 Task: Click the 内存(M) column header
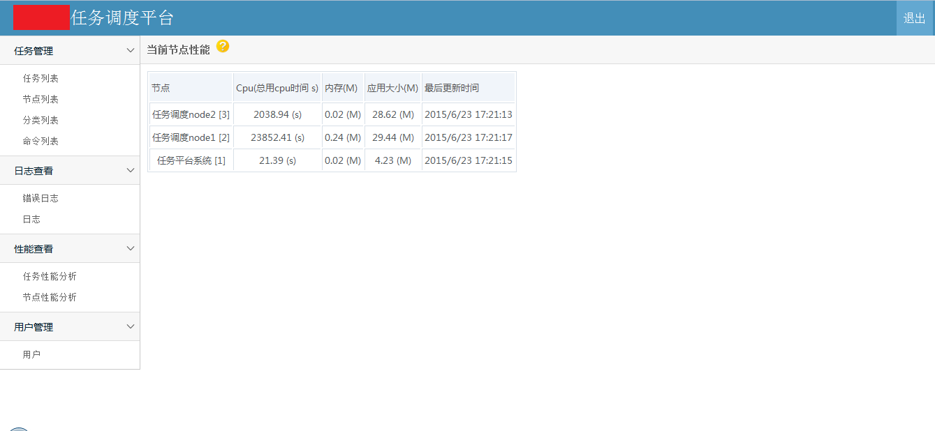point(343,88)
